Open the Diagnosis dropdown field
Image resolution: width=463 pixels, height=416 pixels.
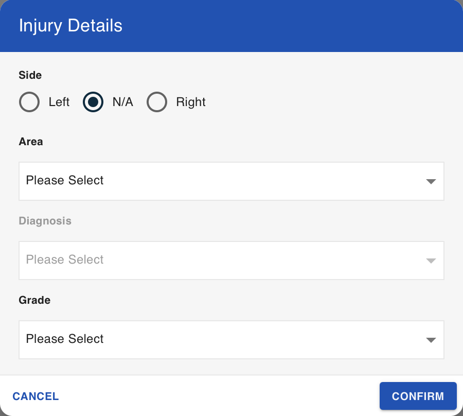tap(232, 261)
